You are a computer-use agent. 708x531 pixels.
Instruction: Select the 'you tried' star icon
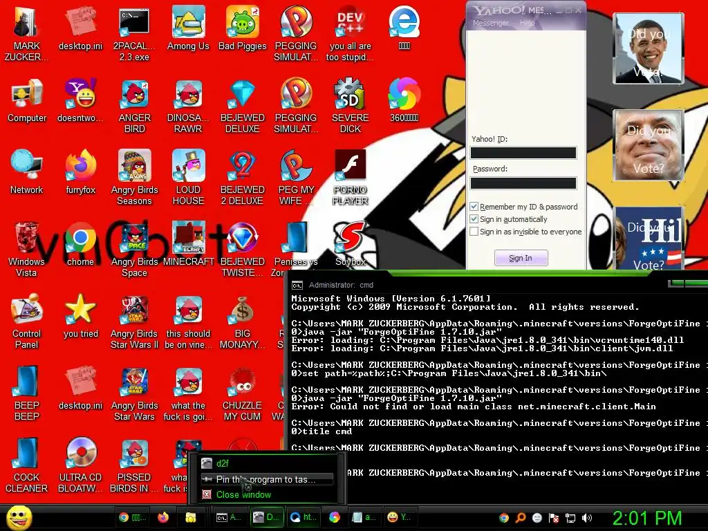pyautogui.click(x=81, y=316)
